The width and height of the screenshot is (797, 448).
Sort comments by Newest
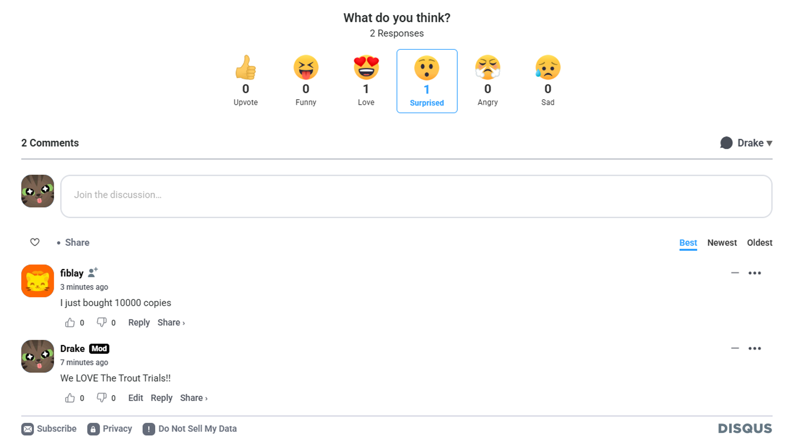[722, 243]
